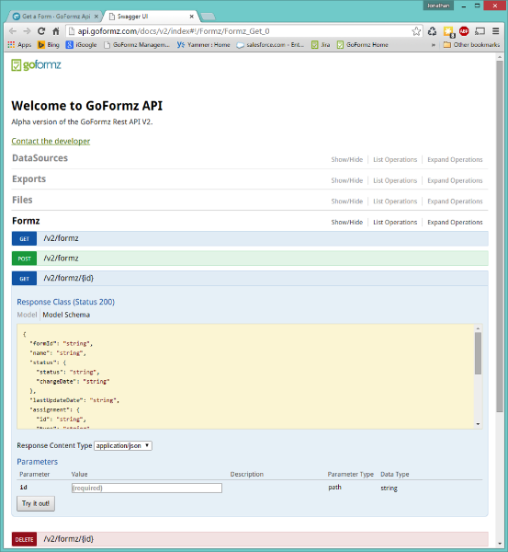Click the Cast screen extension icon
Image resolution: width=508 pixels, height=552 pixels.
pos(480,31)
